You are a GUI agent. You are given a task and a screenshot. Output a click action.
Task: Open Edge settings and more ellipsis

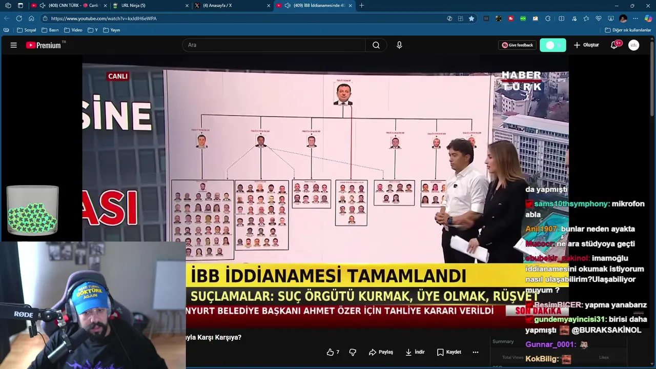click(x=635, y=18)
